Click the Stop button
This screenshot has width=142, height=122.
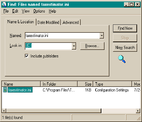[x=125, y=38]
